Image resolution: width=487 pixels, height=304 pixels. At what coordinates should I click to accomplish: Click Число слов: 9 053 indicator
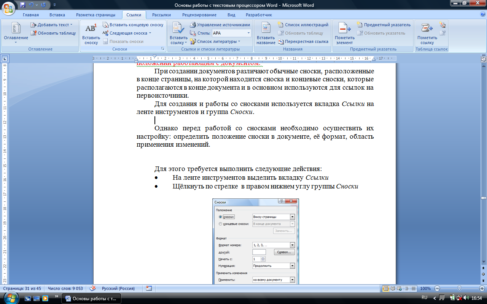pyautogui.click(x=65, y=288)
